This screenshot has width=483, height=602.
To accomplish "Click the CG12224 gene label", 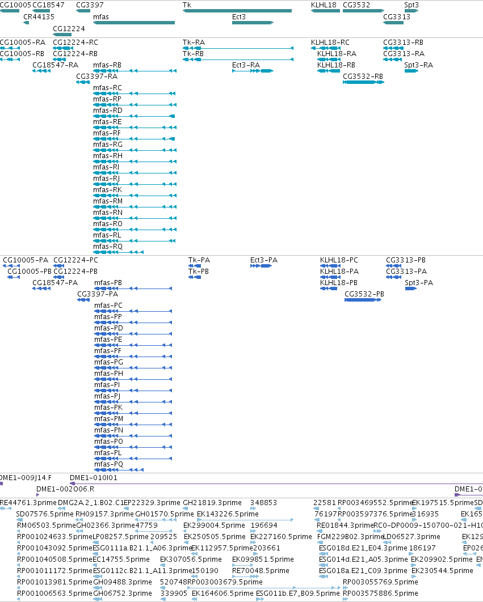I will (69, 29).
